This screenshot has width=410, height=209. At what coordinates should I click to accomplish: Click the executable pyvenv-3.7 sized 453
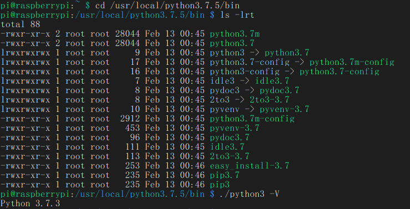click(234, 128)
